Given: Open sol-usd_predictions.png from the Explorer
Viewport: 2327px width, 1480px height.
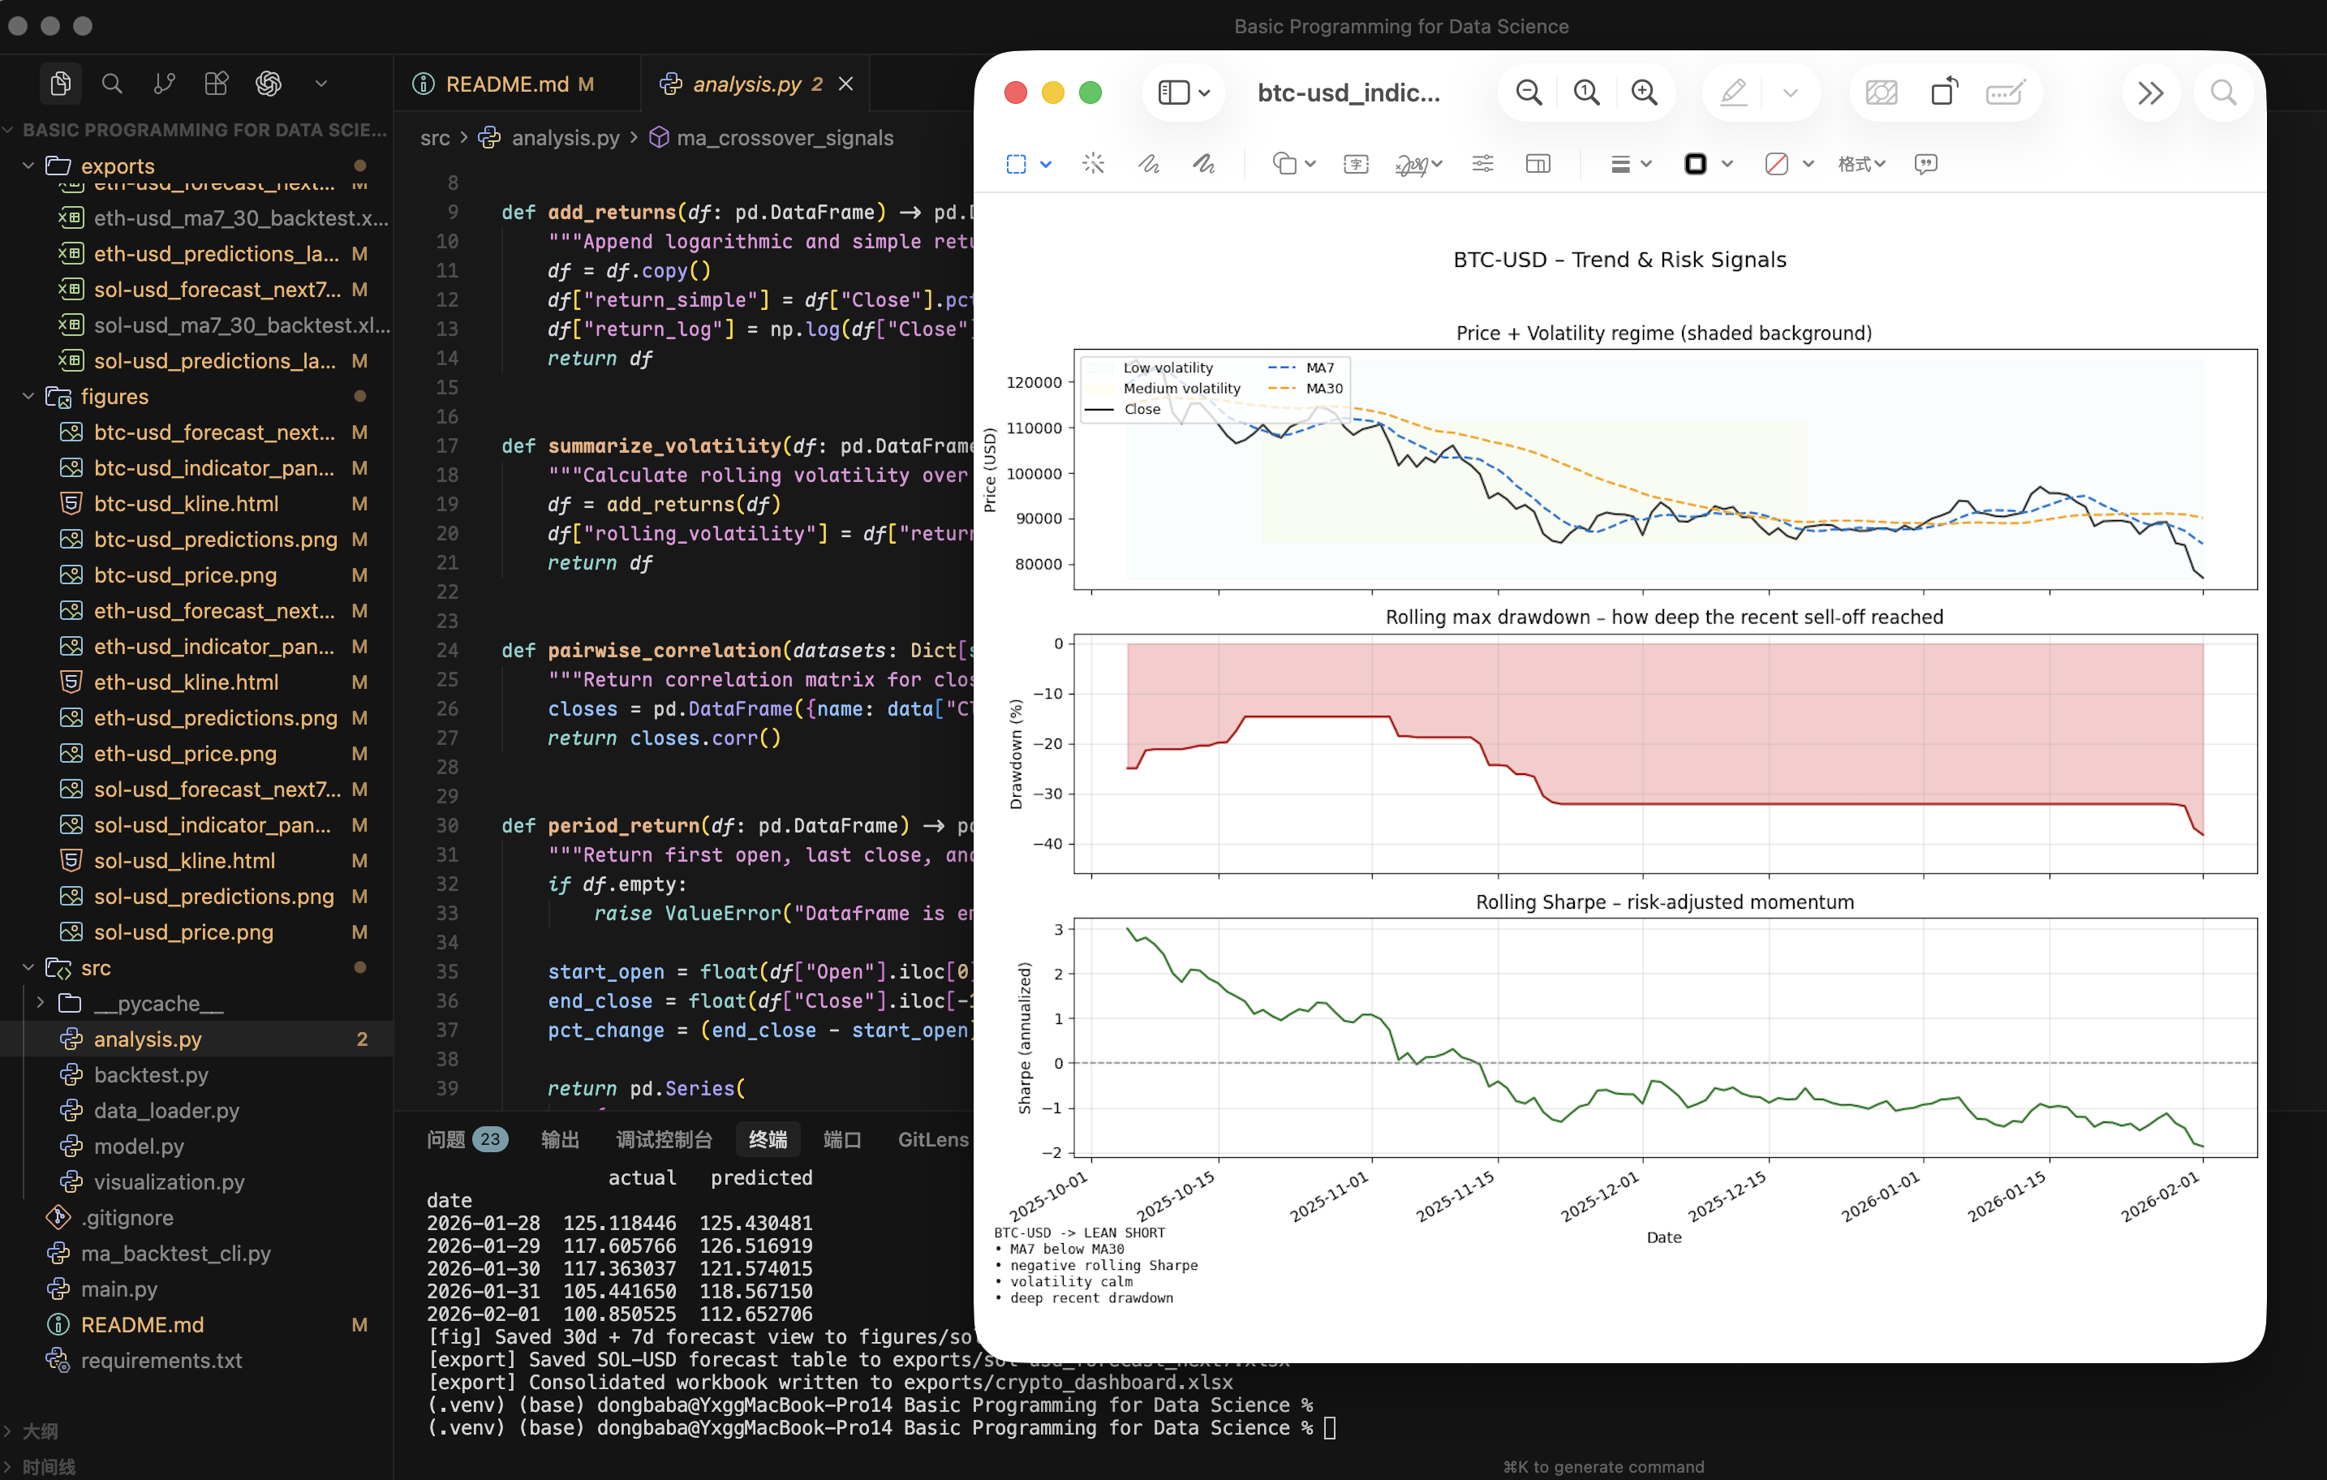Looking at the screenshot, I should [213, 896].
